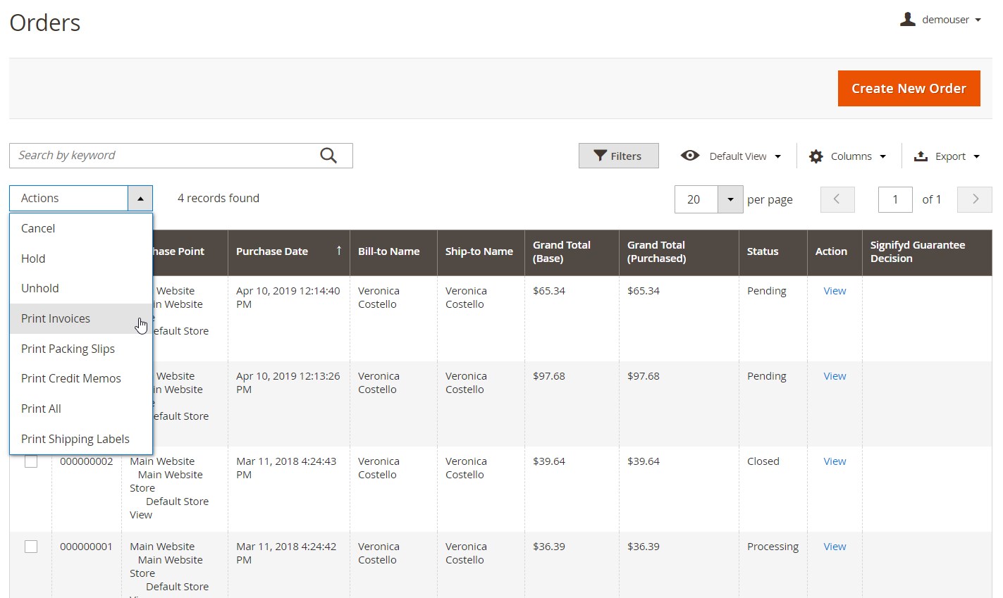The width and height of the screenshot is (1003, 598).
Task: Collapse the Actions dropdown
Action: click(x=140, y=199)
